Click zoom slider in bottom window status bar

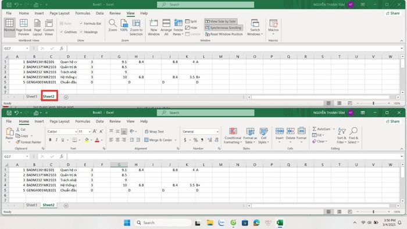click(x=373, y=212)
